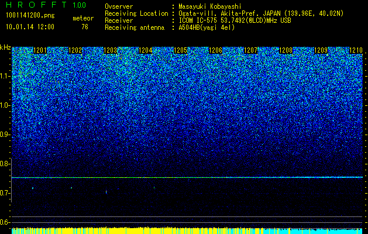Click the 'Ovserver' label
Image resolution: width=368 pixels, height=234 pixels.
[119, 6]
